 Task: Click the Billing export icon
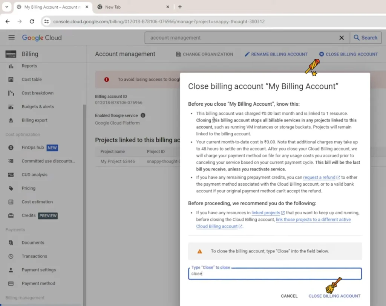11,120
